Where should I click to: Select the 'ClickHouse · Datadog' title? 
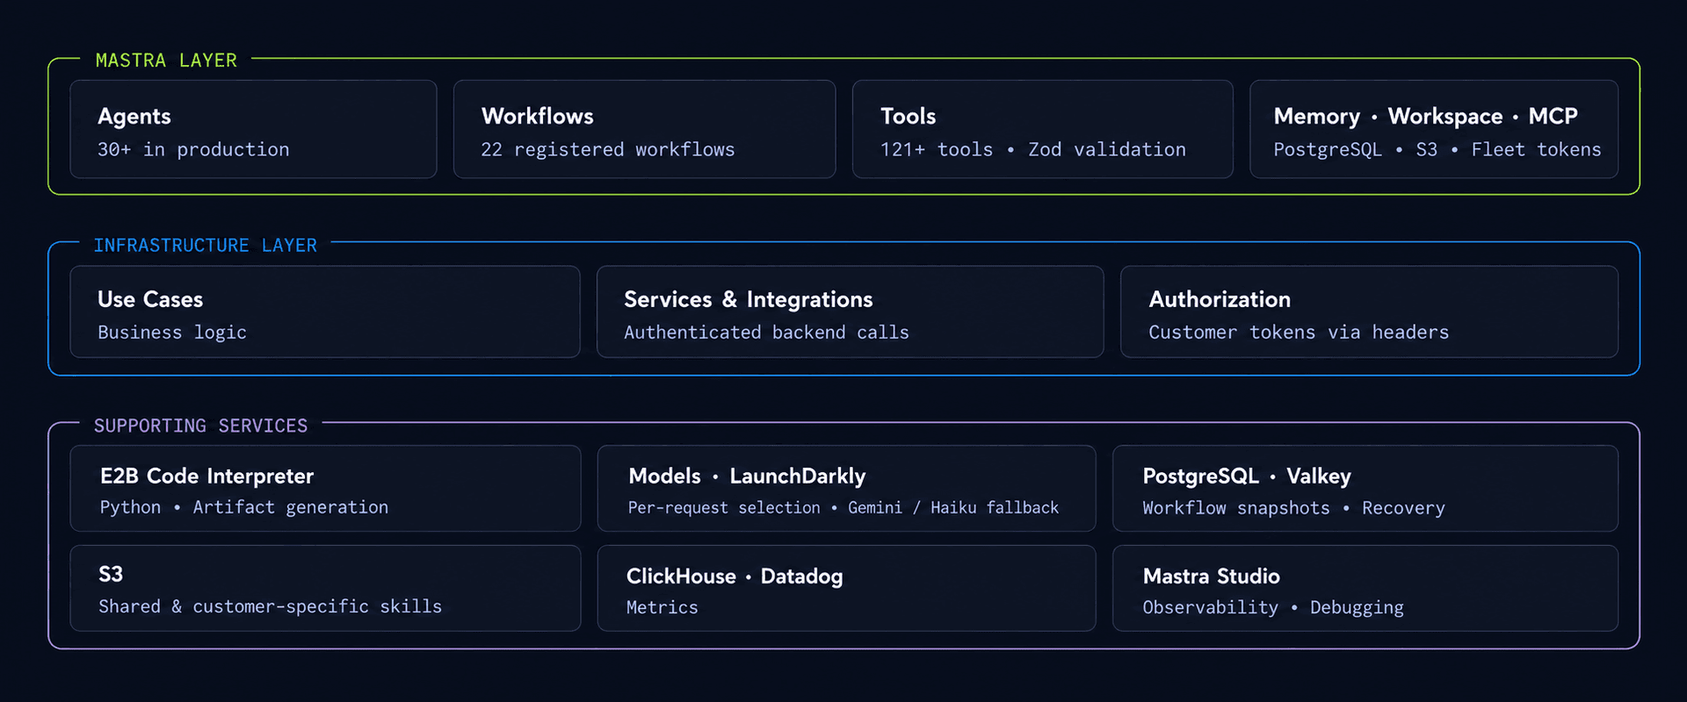tap(735, 577)
